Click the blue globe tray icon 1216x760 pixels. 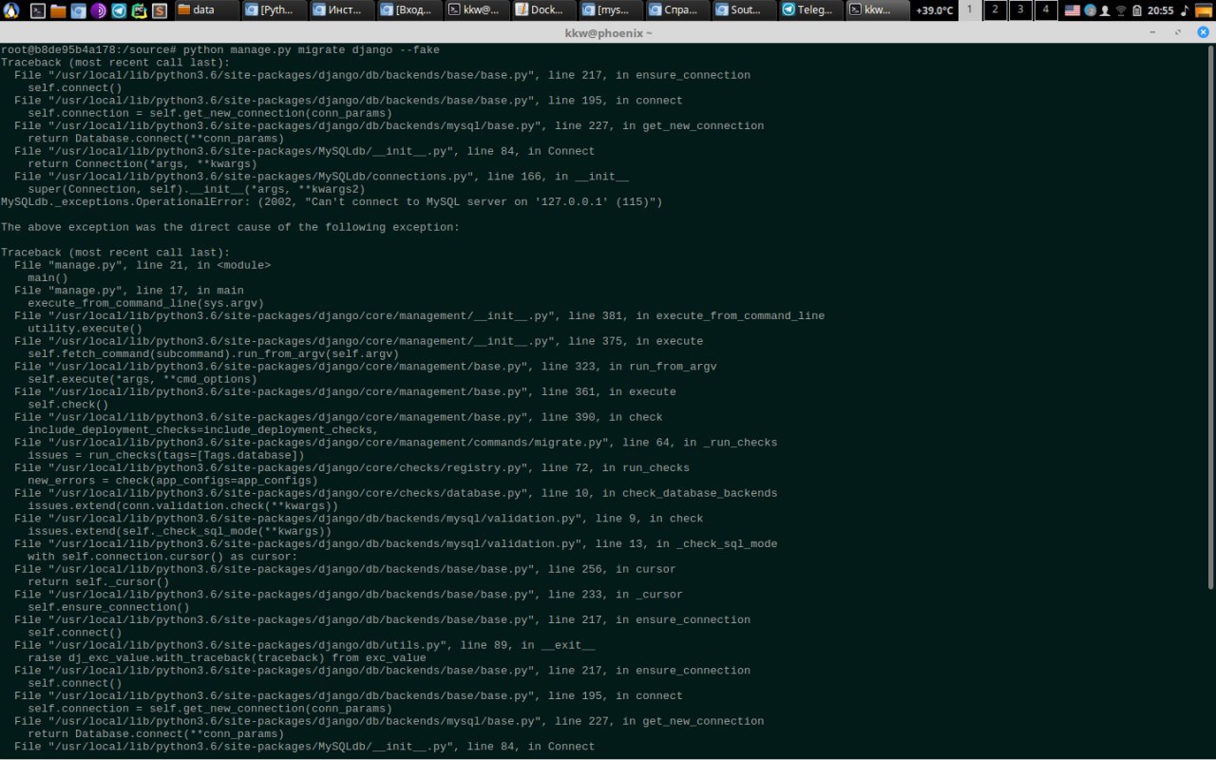[x=1090, y=10]
